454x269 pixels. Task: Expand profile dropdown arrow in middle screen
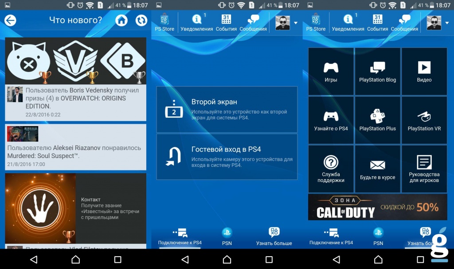click(296, 23)
